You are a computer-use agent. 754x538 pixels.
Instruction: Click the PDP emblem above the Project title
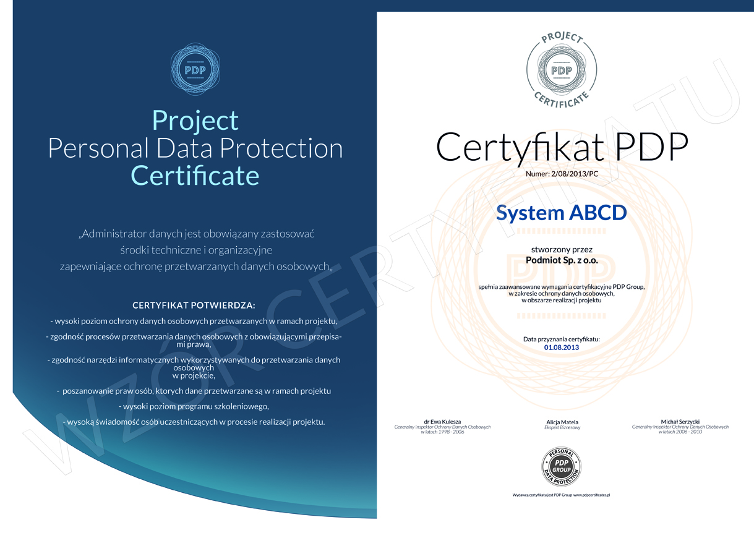pyautogui.click(x=195, y=69)
